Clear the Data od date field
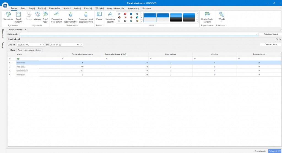The width and height of the screenshot is (282, 153). point(44,45)
